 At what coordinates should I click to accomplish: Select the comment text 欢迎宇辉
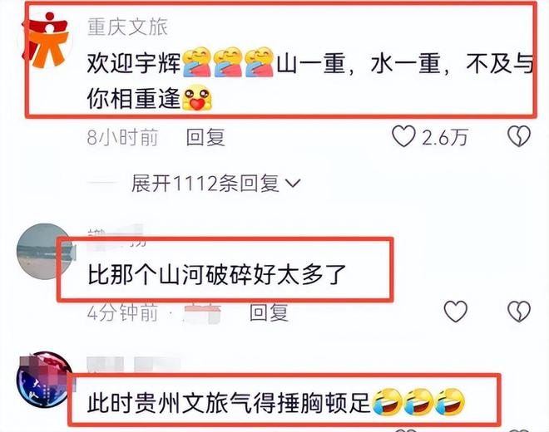pos(134,64)
